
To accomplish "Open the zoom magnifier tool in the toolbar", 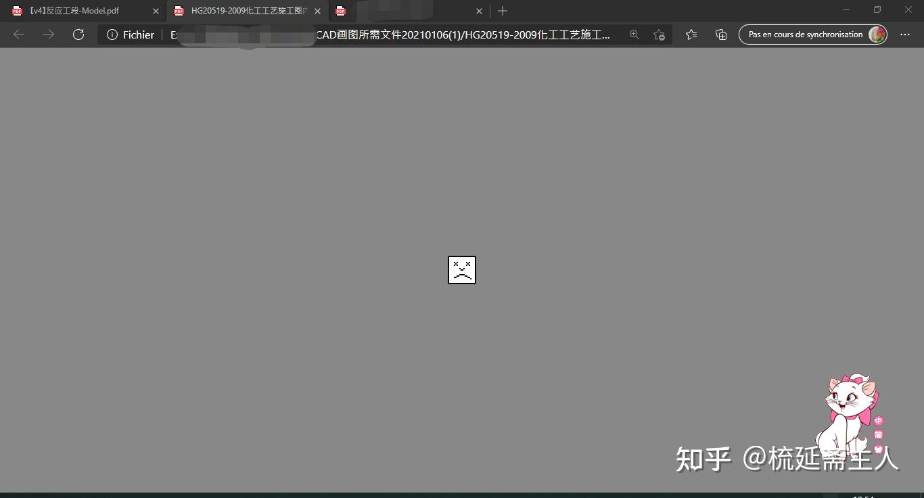I will point(634,35).
